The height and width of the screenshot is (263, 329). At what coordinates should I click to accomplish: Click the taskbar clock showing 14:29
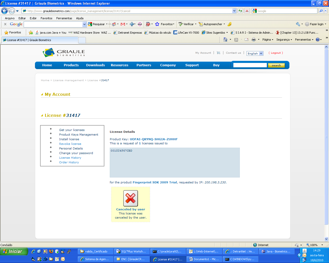[x=317, y=250]
